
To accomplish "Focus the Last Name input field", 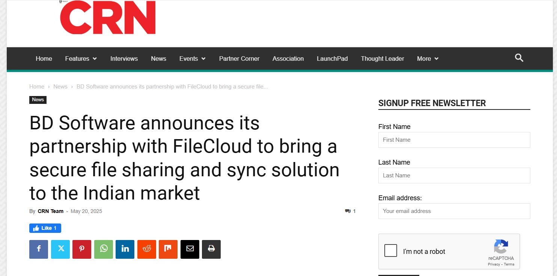I will click(x=454, y=175).
